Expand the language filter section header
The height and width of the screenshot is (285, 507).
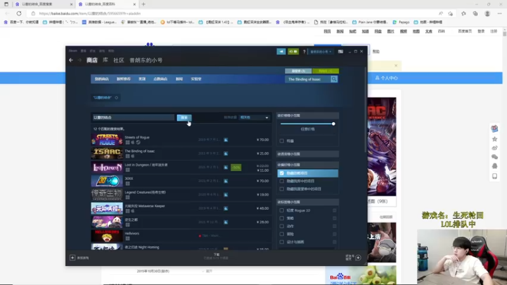307,154
